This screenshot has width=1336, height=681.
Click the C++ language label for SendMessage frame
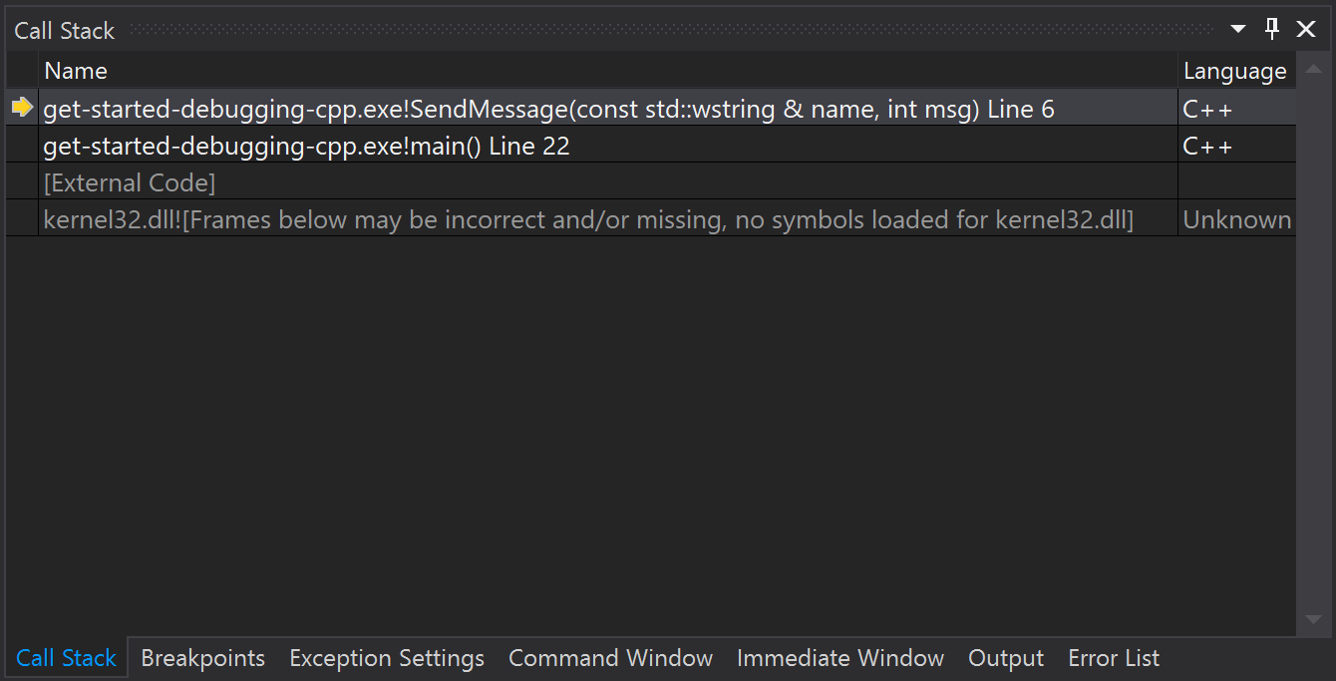(x=1206, y=108)
